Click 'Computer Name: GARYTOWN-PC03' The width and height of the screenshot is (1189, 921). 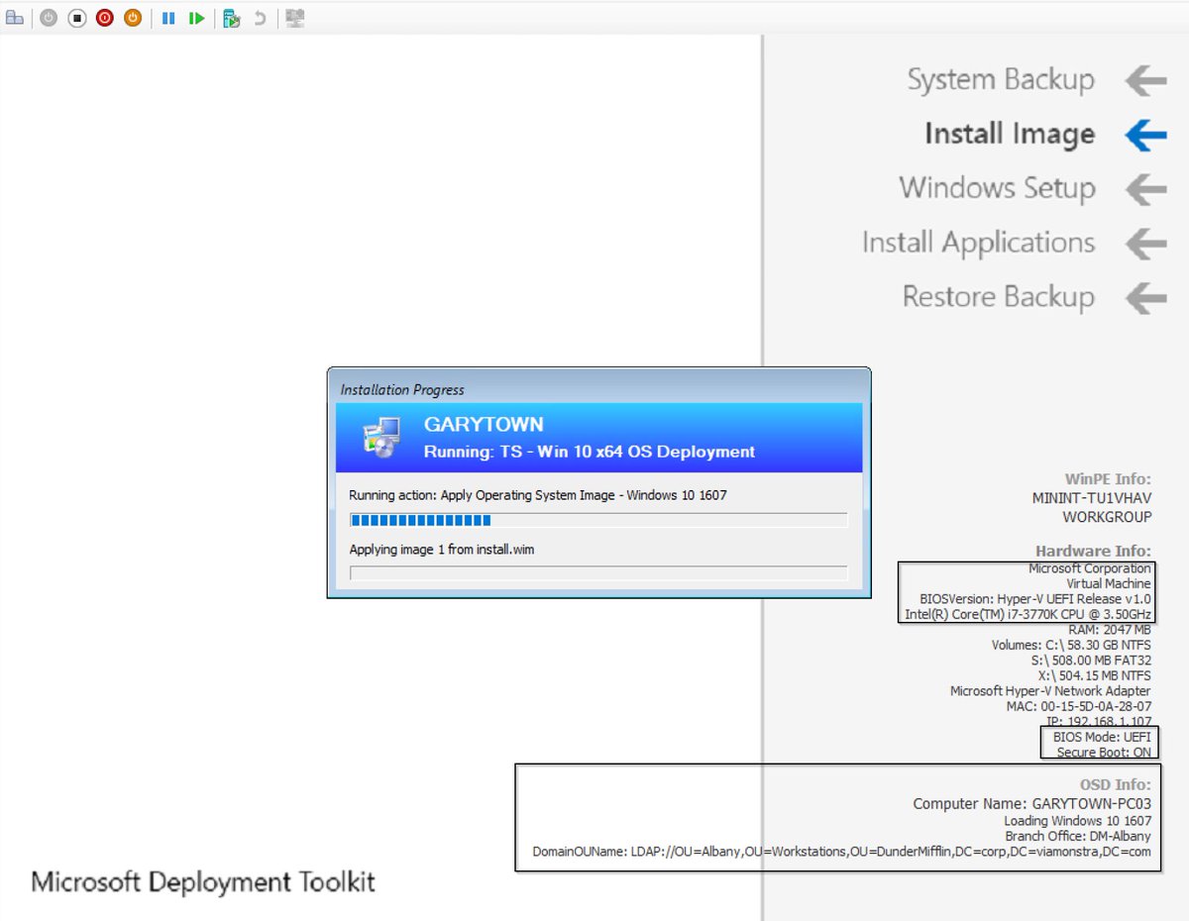tap(1032, 804)
